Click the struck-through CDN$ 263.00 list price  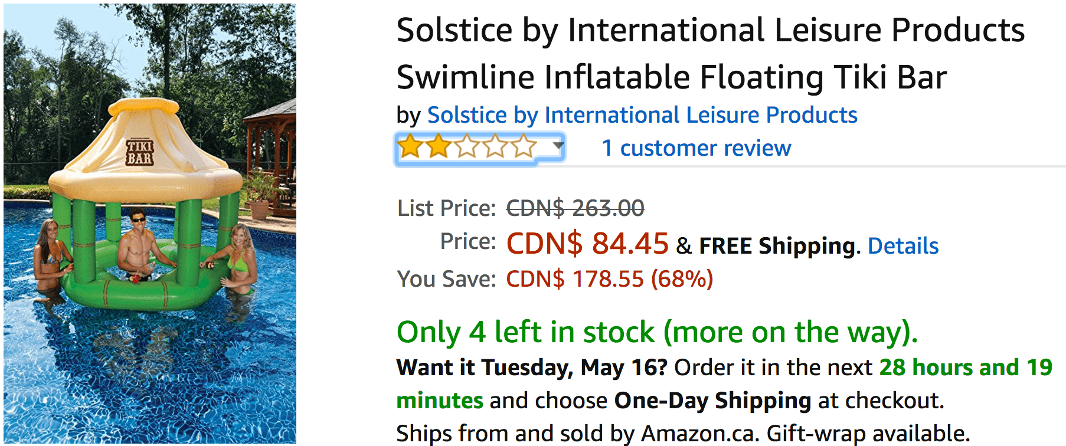click(x=575, y=208)
